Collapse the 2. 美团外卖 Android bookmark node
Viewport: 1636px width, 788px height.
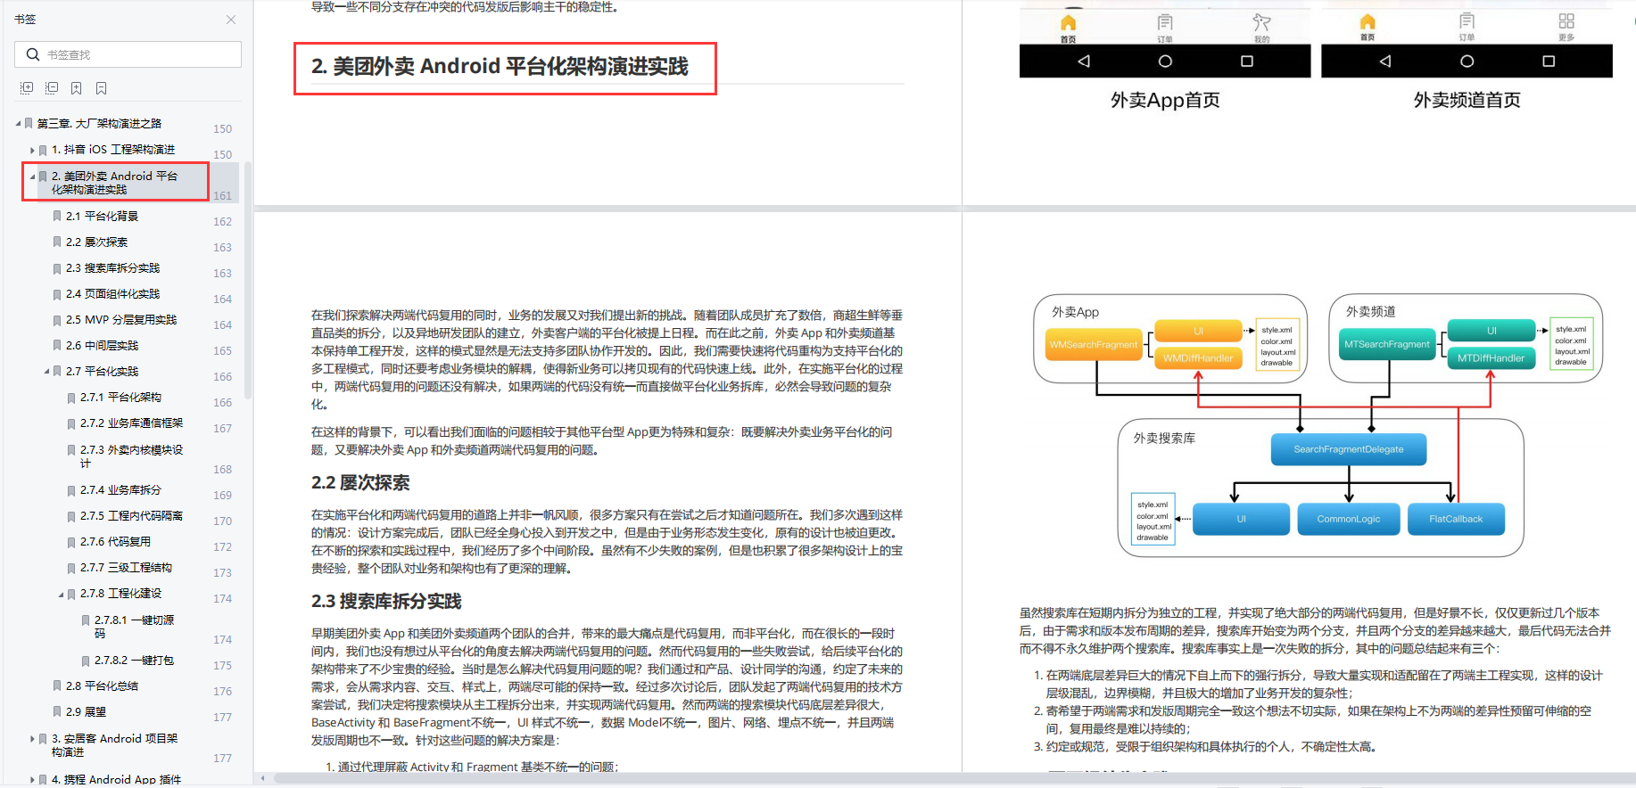32,176
